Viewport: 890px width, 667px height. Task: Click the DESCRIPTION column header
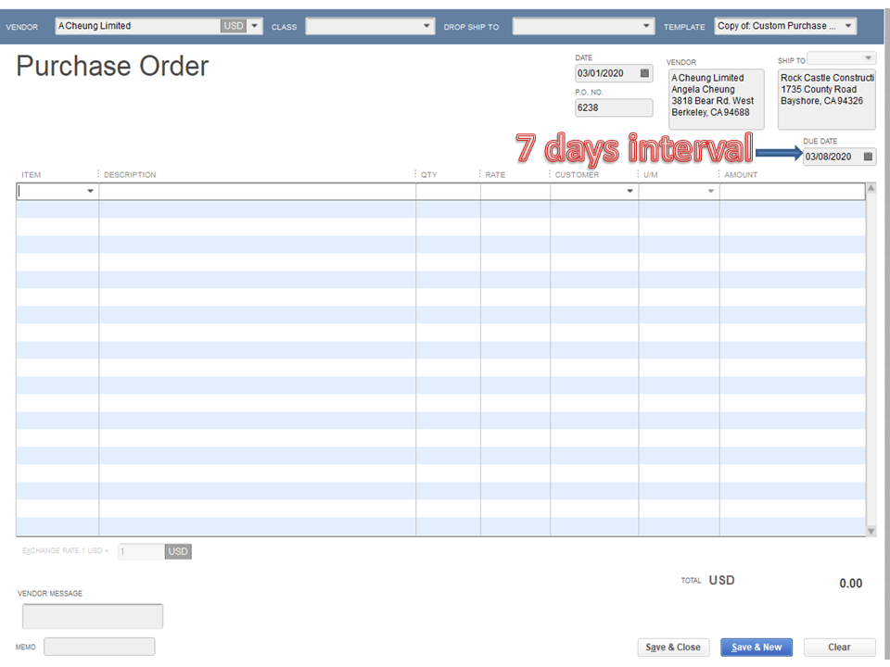point(130,175)
